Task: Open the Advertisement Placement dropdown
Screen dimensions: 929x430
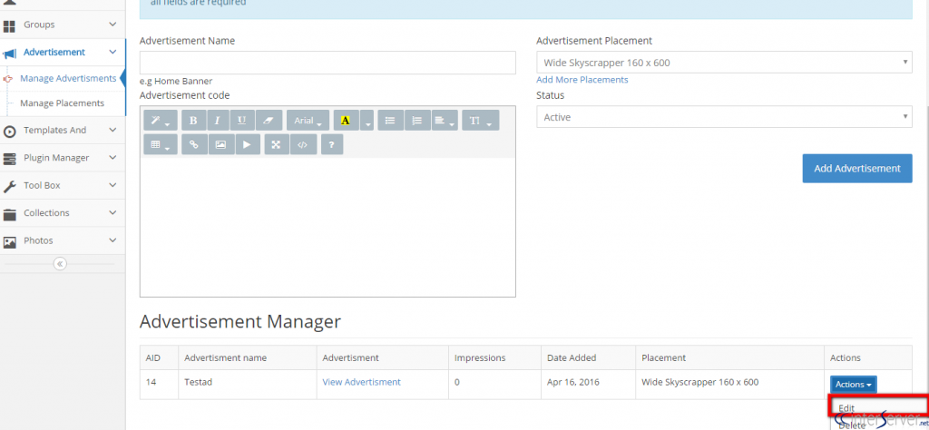Action: [724, 63]
